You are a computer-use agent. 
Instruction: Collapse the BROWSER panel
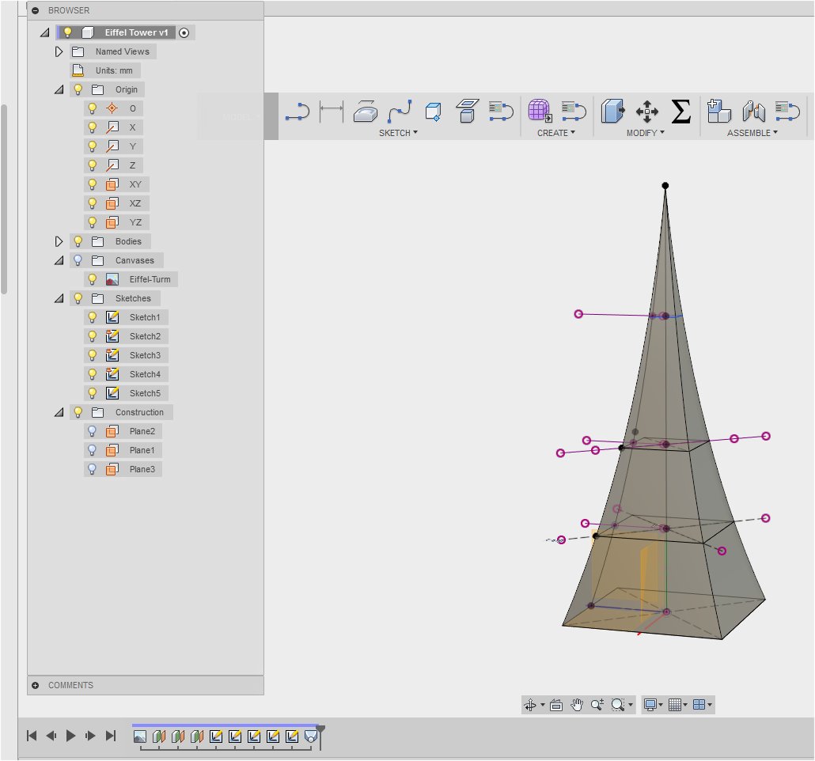[36, 10]
